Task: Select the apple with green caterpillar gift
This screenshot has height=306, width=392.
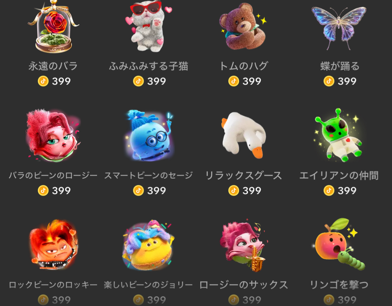Action: point(339,244)
